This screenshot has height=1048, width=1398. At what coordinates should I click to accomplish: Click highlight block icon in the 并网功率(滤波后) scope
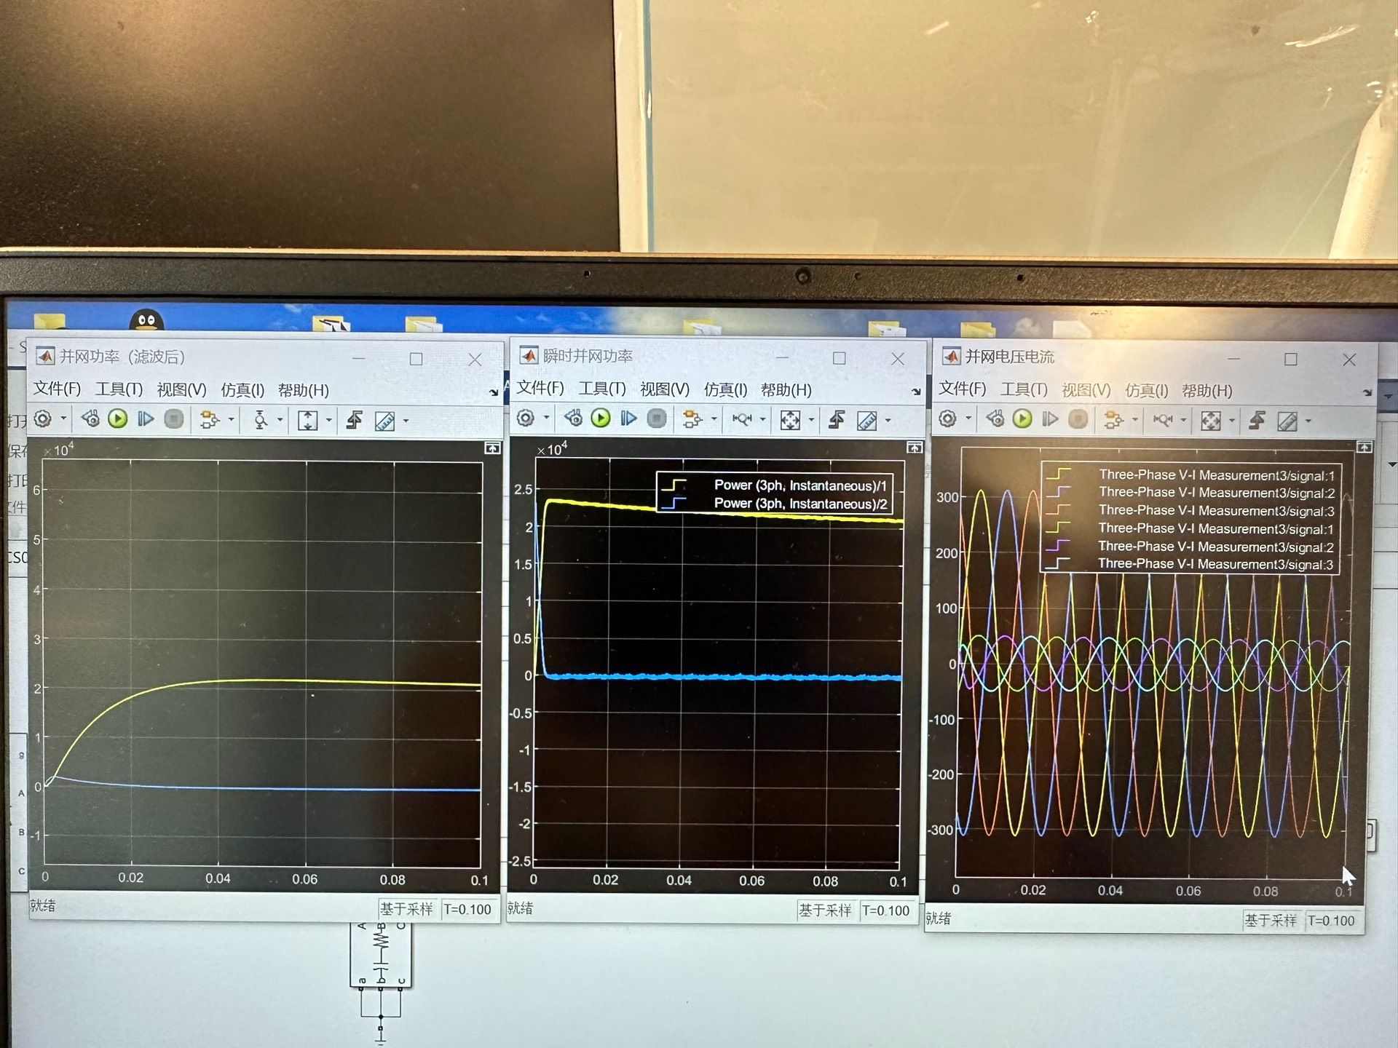(x=210, y=420)
